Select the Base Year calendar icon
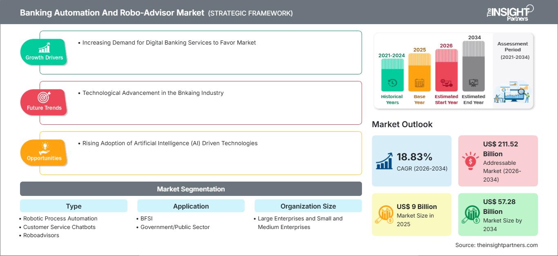Image resolution: width=558 pixels, height=256 pixels. click(x=419, y=83)
